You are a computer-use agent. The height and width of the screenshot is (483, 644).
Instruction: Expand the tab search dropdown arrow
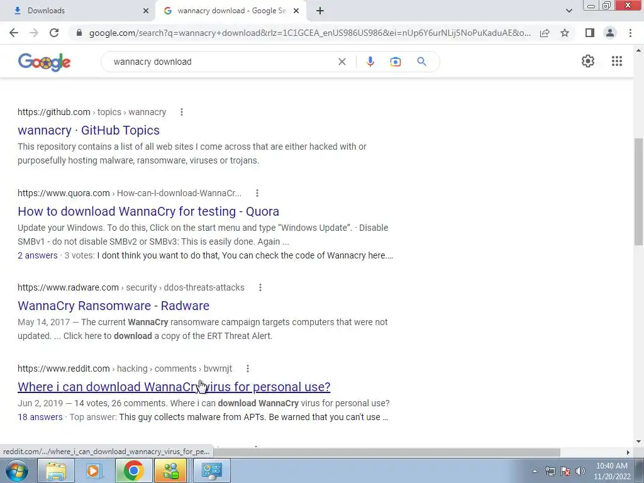click(569, 11)
